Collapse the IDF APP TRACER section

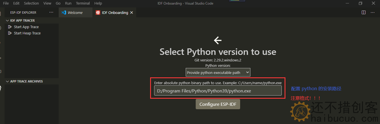pyautogui.click(x=8, y=20)
